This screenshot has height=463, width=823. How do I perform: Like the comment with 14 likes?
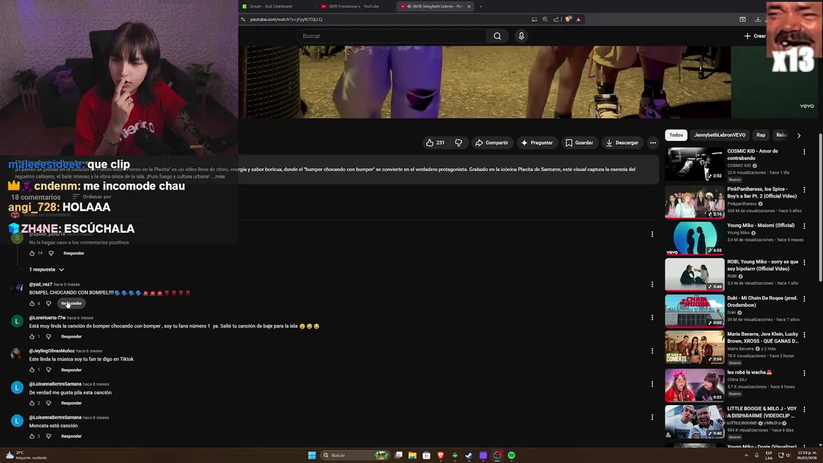pyautogui.click(x=32, y=253)
